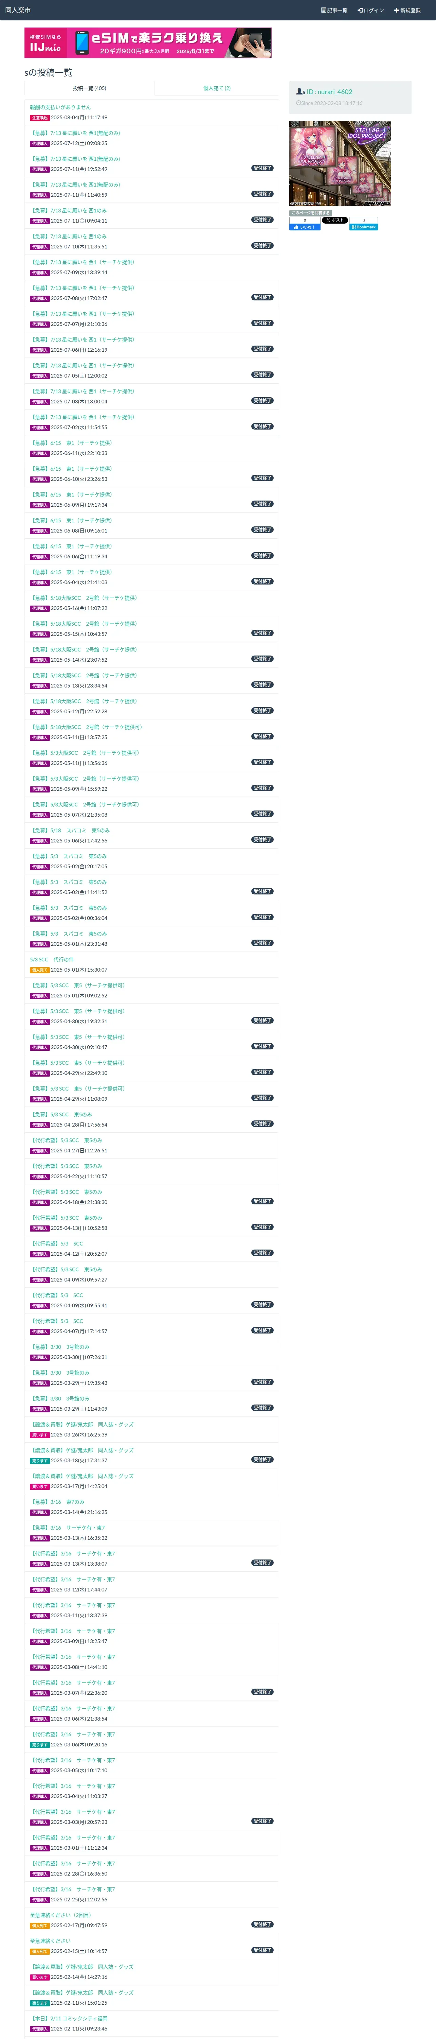The width and height of the screenshot is (436, 2039).
Task: Open the 5/3 SCC 代行の件 post
Action: 52,959
